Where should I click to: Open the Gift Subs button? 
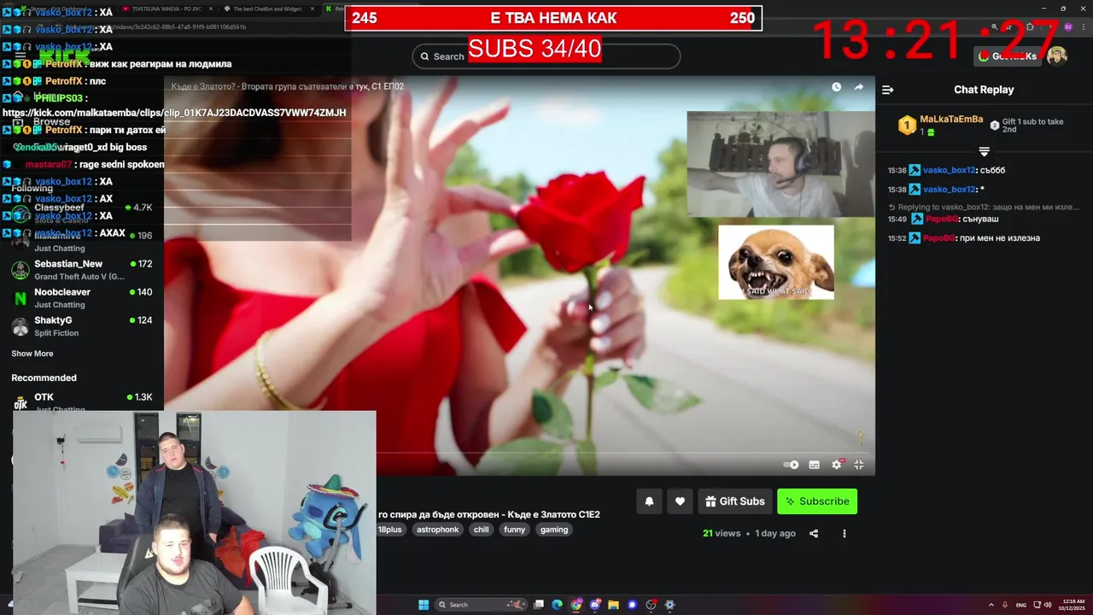[x=735, y=501]
